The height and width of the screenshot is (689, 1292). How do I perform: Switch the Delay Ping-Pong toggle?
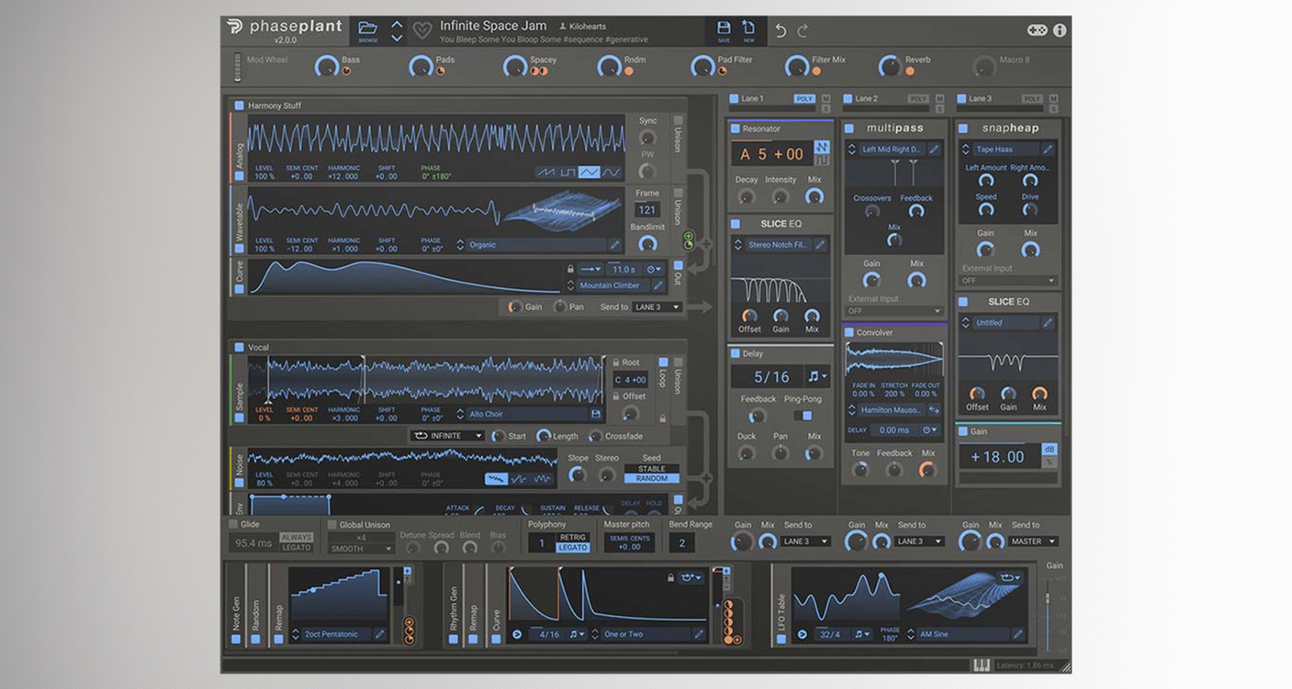[803, 415]
